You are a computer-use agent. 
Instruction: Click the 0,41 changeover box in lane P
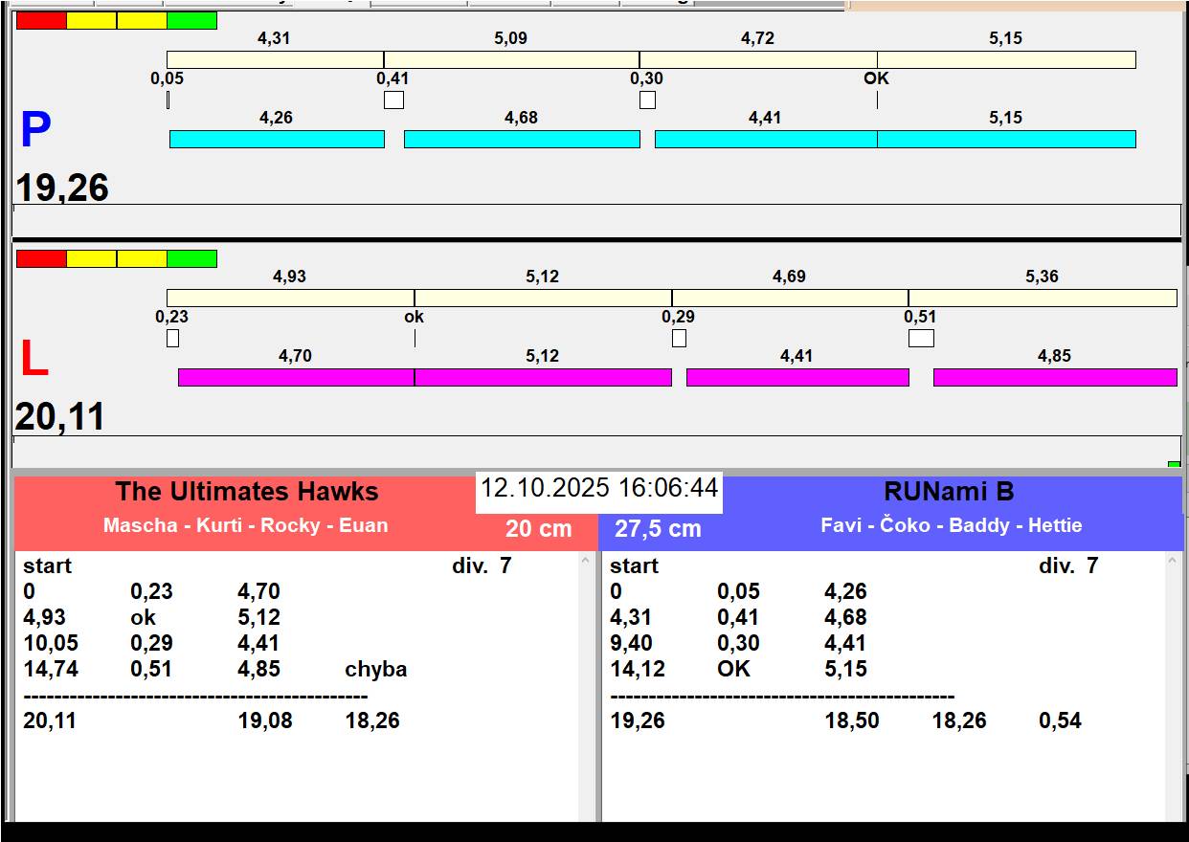[x=393, y=100]
